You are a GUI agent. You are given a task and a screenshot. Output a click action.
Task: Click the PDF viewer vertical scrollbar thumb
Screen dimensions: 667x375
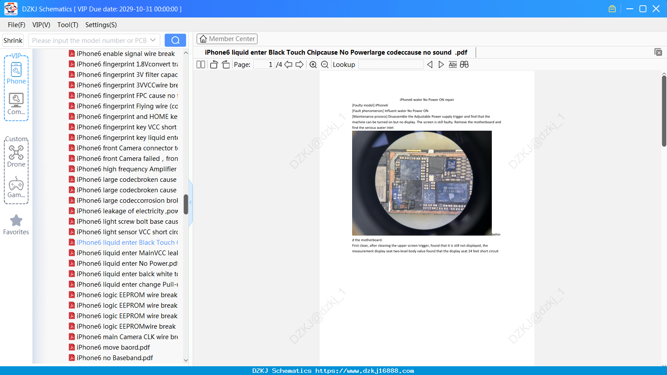664,111
